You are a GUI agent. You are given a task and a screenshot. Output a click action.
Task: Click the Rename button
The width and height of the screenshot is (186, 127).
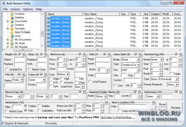point(176,107)
